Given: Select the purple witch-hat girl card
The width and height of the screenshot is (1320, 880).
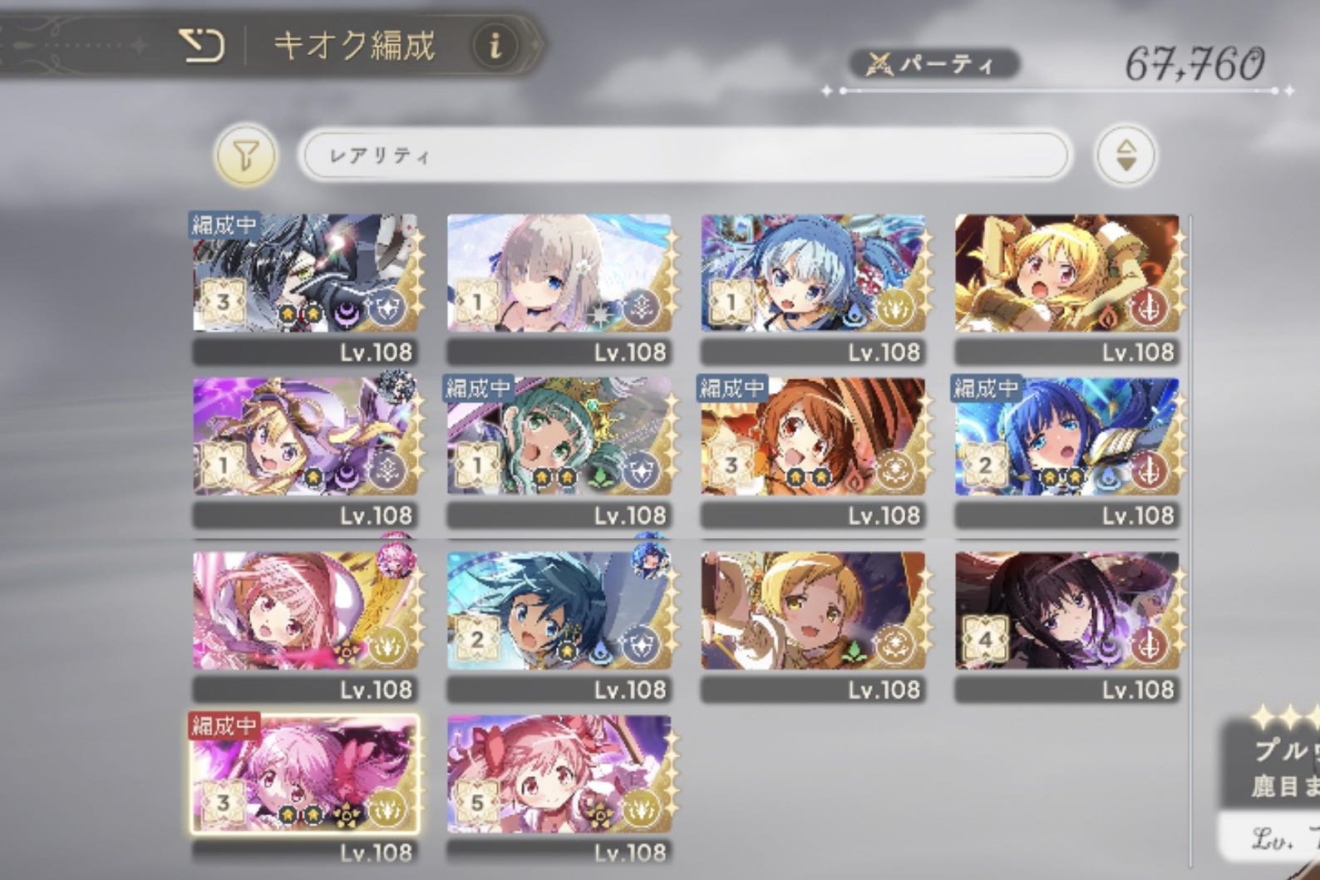Looking at the screenshot, I should [x=306, y=437].
